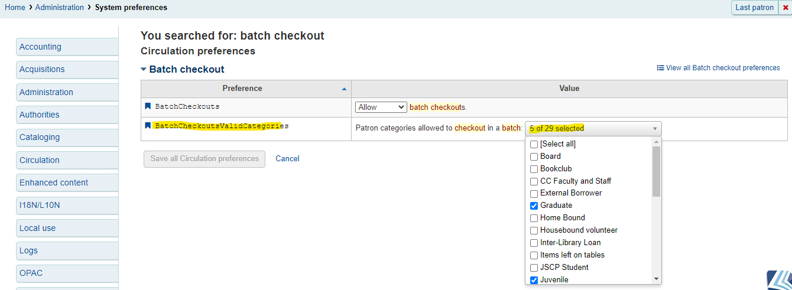
Task: Tick the [Select all] checkbox
Action: tap(534, 144)
